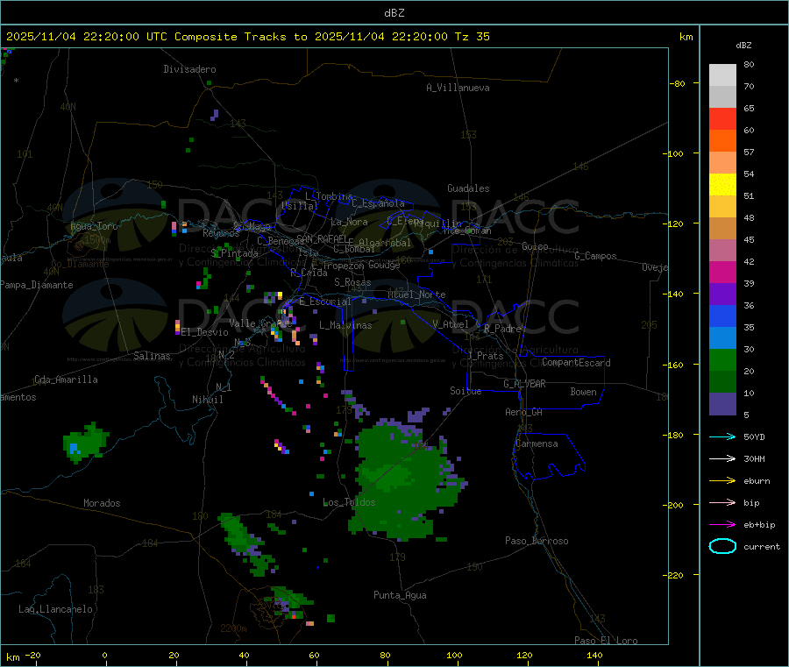Click the V_Atuel map label
The image size is (789, 667).
coord(451,324)
